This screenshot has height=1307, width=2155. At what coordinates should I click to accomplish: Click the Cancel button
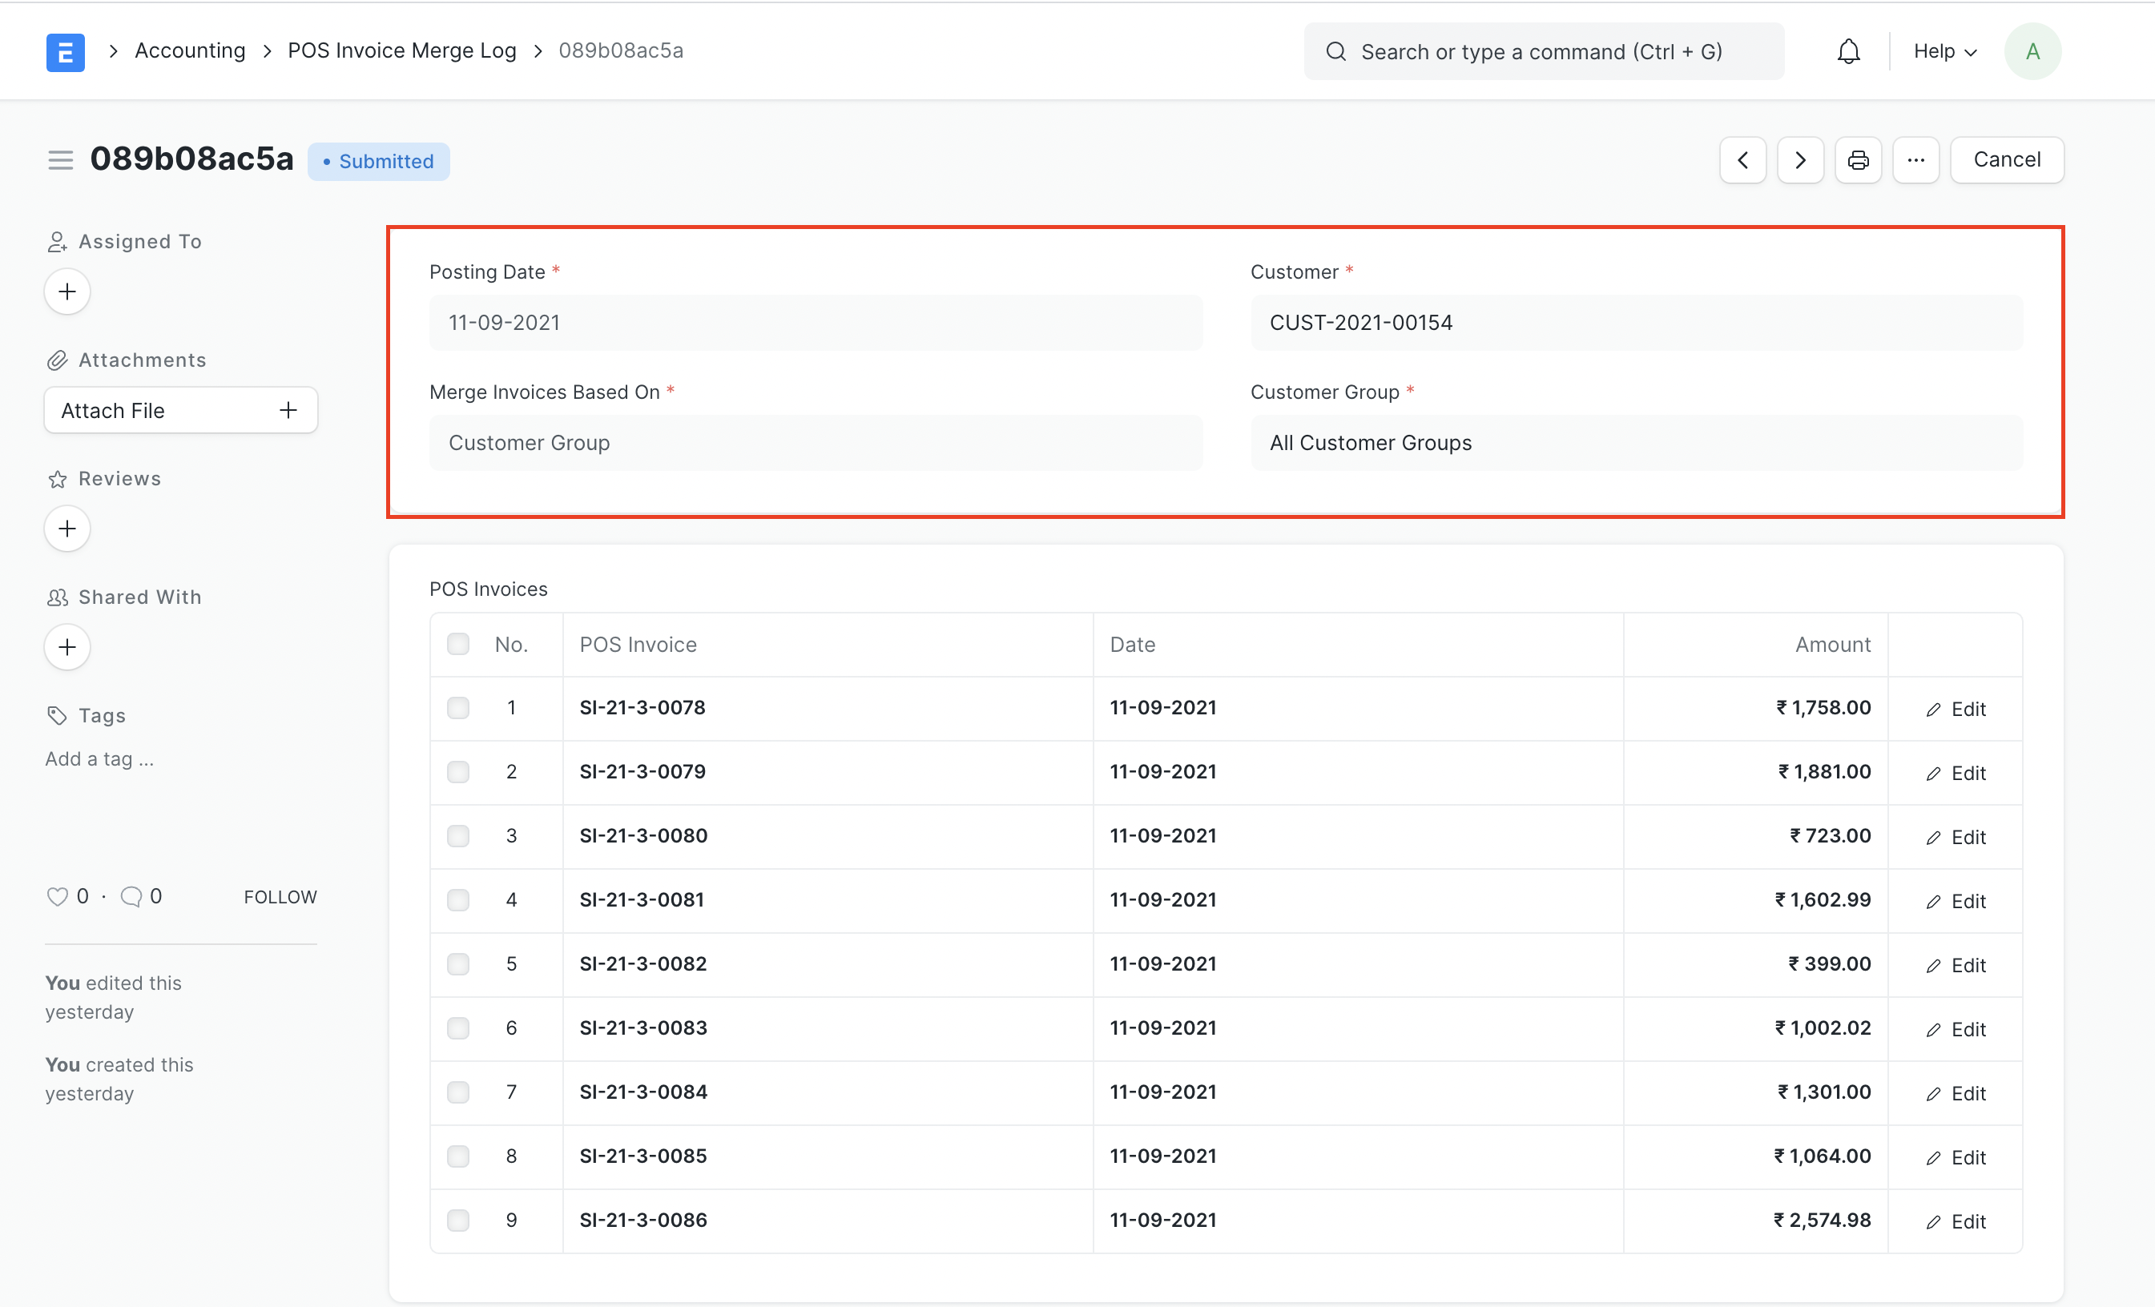click(x=2008, y=159)
